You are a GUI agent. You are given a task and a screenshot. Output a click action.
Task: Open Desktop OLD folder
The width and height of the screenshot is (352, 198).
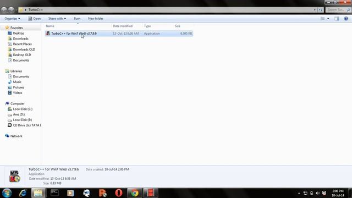22,55
